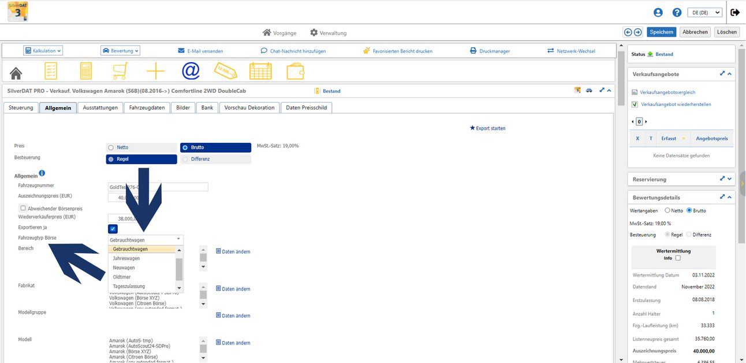Switch to the Ausstattungen tab
Image resolution: width=746 pixels, height=363 pixels.
[x=100, y=108]
